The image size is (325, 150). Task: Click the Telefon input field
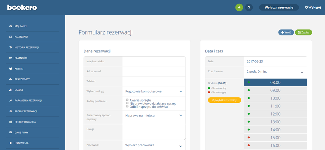[154, 81]
